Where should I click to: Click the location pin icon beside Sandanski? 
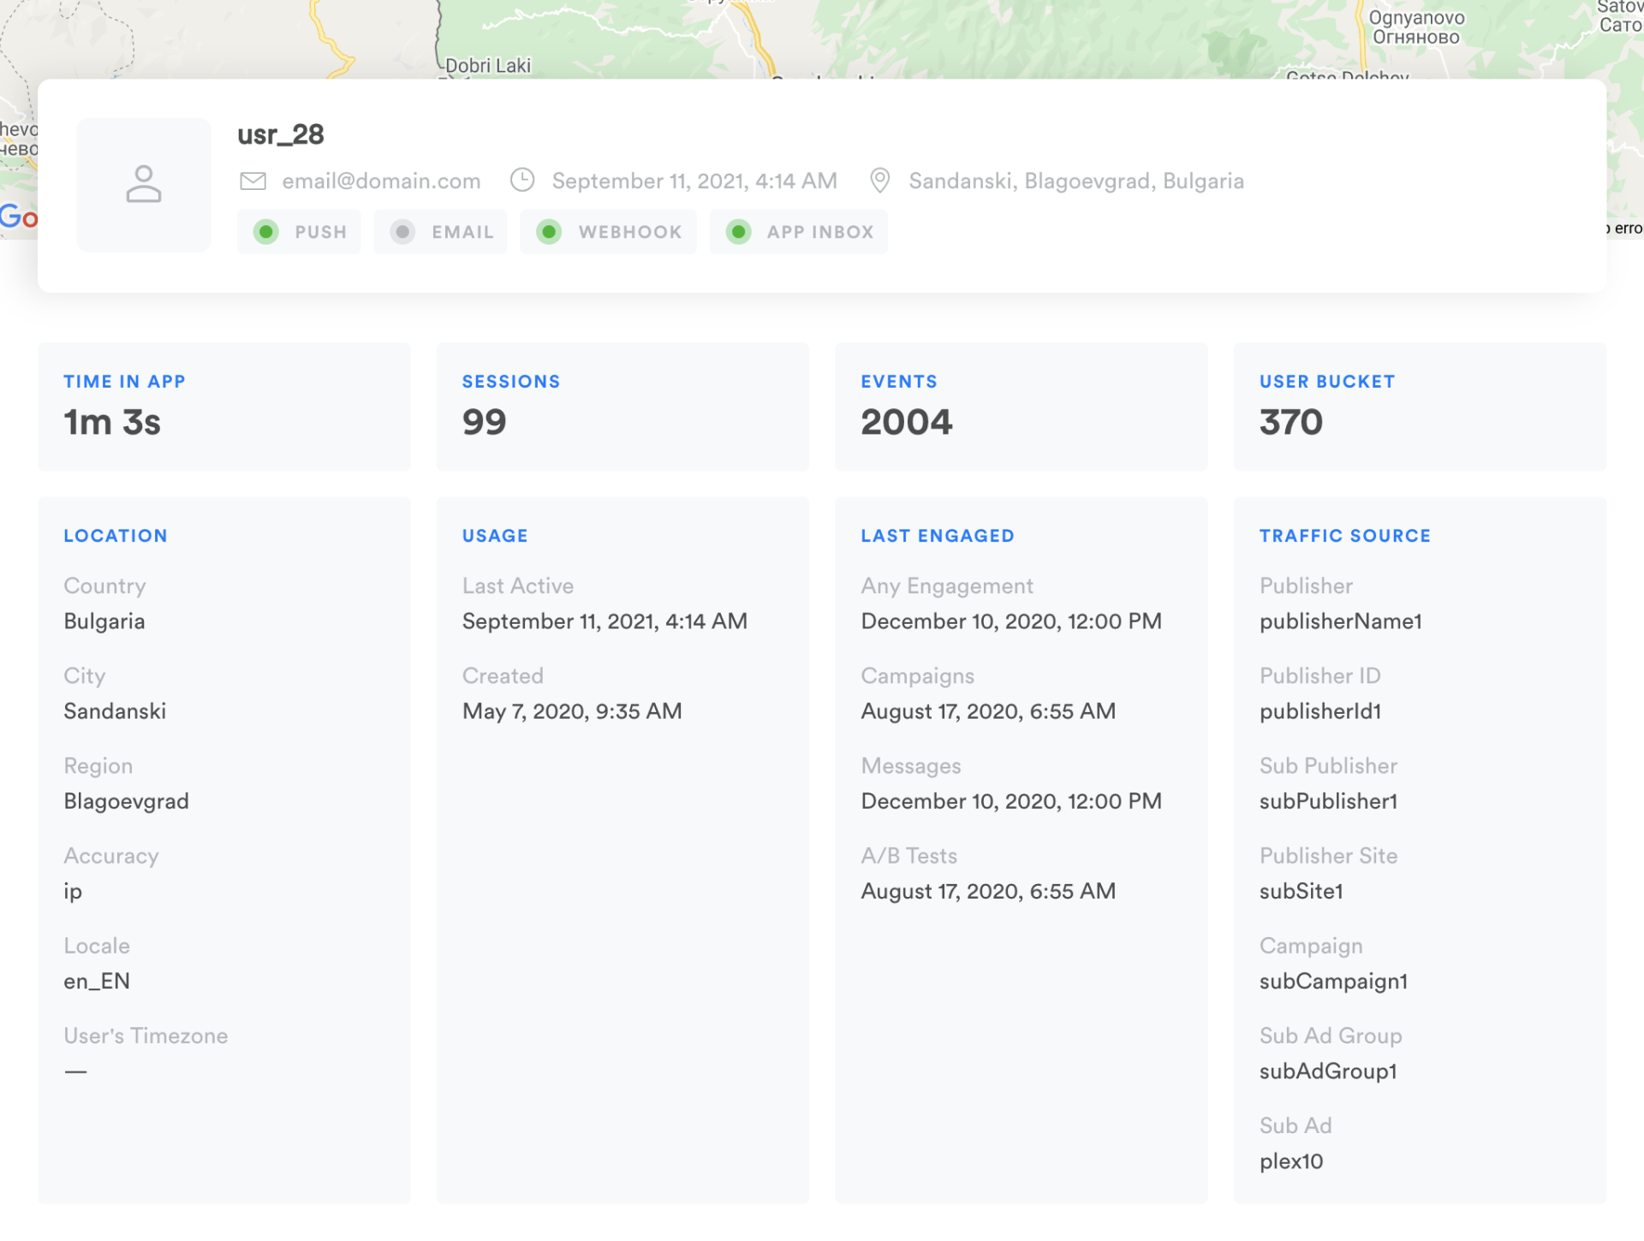coord(879,181)
